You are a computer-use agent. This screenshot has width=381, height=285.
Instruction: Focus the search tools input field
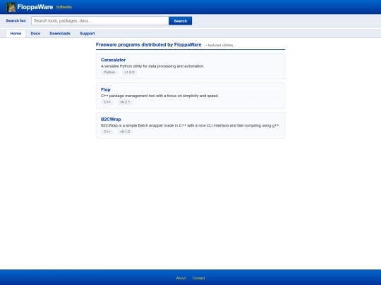(x=100, y=21)
